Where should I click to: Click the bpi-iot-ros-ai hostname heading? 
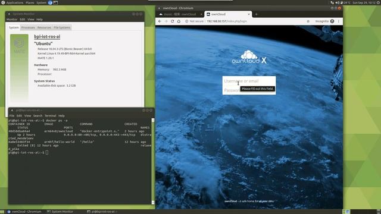47,37
